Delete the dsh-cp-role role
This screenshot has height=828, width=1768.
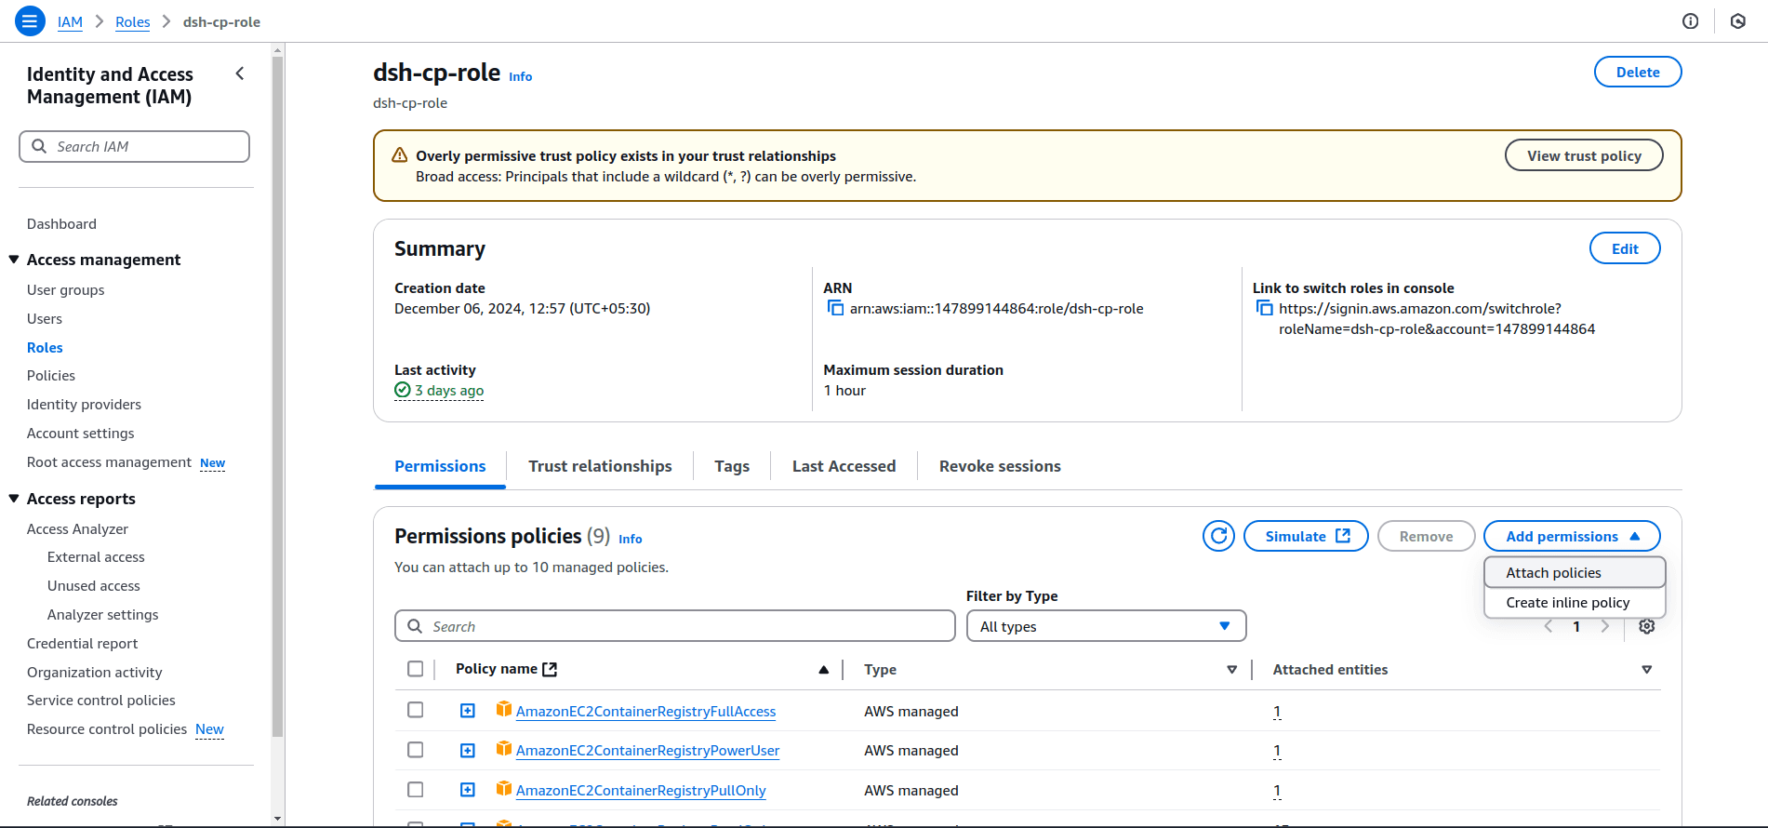pos(1638,72)
